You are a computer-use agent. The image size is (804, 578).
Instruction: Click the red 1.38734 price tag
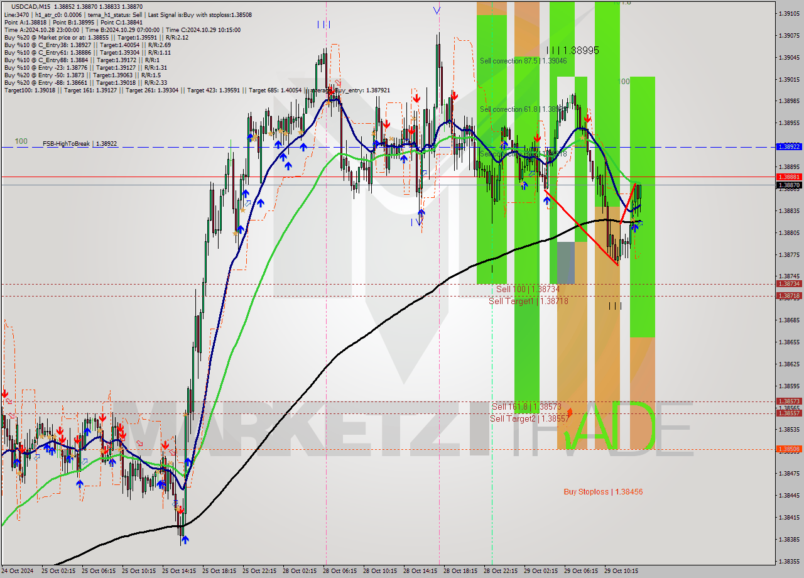pos(789,284)
